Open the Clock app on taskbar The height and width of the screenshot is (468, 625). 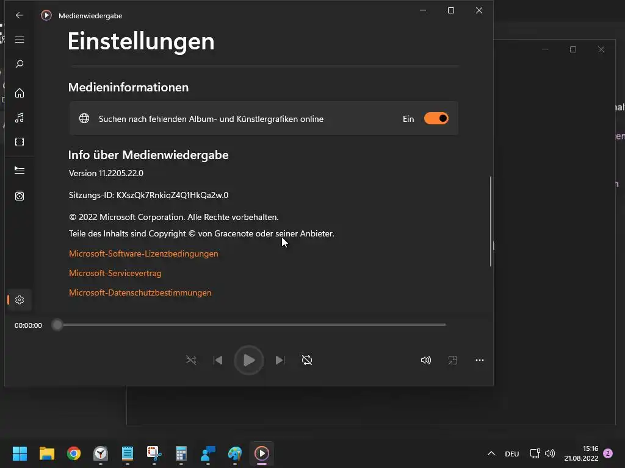101,453
